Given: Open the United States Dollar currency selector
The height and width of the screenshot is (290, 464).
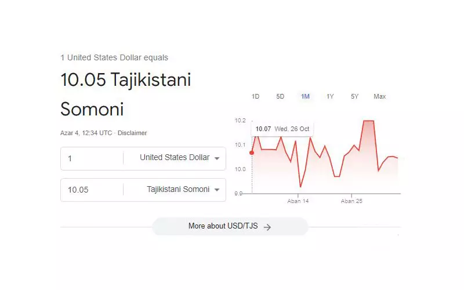Looking at the screenshot, I should (x=175, y=158).
